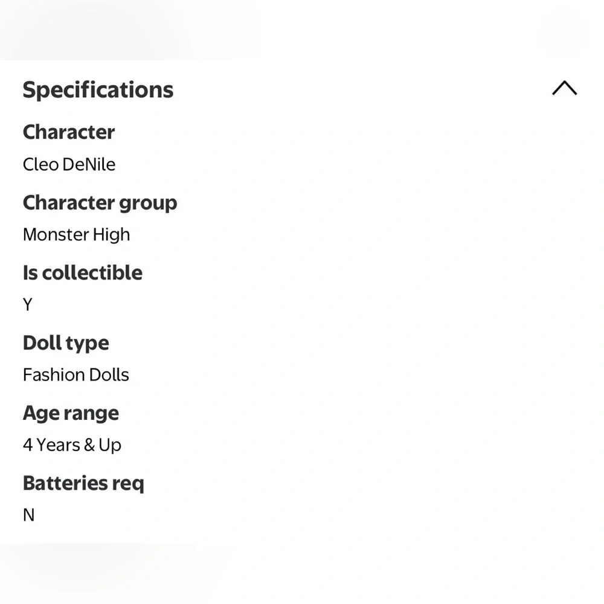
Task: Select the Batteries req label
Action: click(x=83, y=483)
